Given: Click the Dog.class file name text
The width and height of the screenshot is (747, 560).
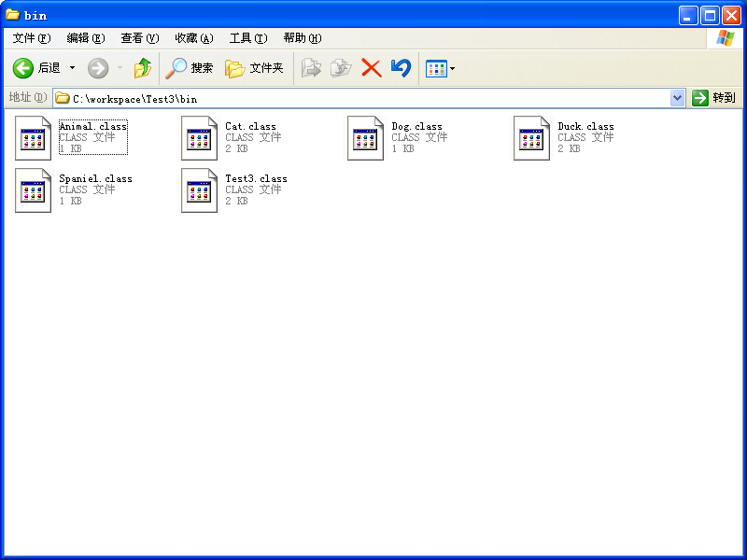Looking at the screenshot, I should (416, 126).
